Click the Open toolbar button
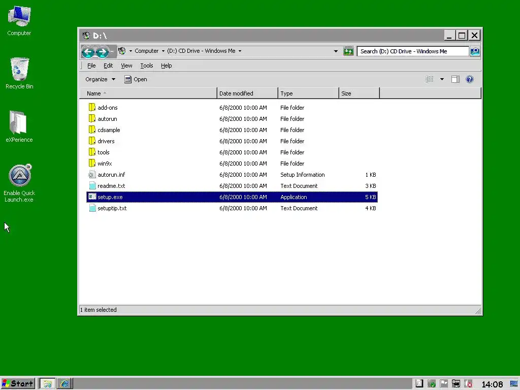This screenshot has width=520, height=390. click(136, 79)
